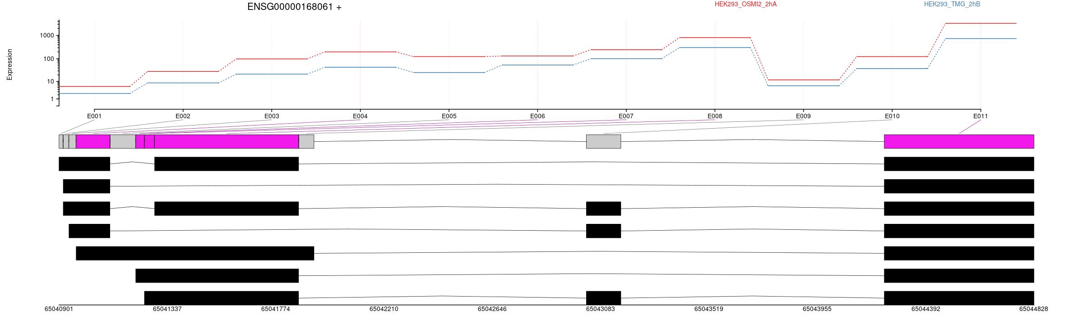Click genomic coordinate 65044828

[x=1034, y=309]
